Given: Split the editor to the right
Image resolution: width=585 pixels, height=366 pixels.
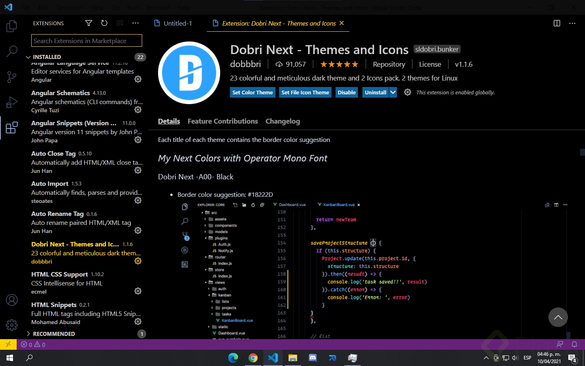Looking at the screenshot, I should pyautogui.click(x=556, y=23).
